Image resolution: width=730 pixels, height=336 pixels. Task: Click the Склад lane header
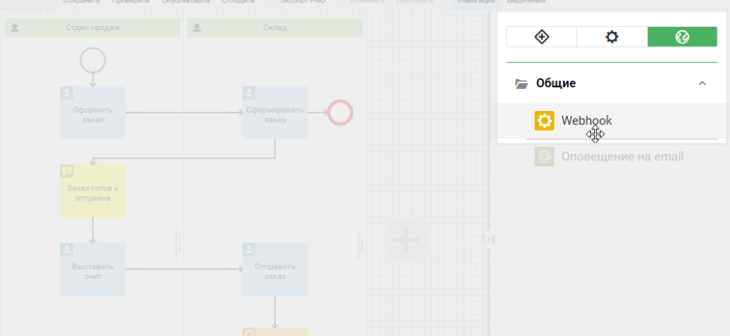pos(274,28)
